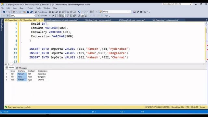
Task: Open the 161 % zoom level dropdown
Action: (12, 64)
